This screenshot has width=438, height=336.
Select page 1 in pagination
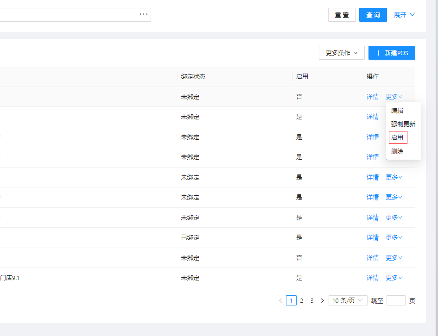(291, 300)
